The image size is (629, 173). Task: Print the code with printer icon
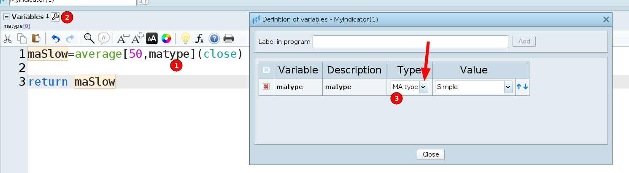(x=229, y=39)
